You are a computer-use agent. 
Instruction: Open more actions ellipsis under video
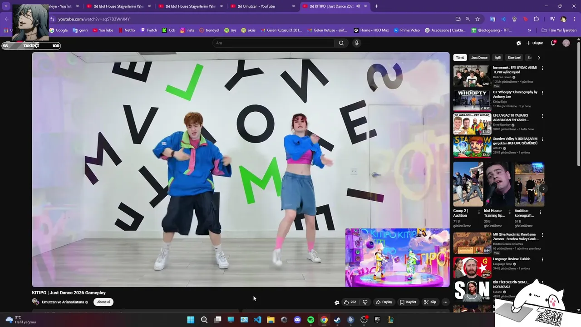click(x=445, y=302)
